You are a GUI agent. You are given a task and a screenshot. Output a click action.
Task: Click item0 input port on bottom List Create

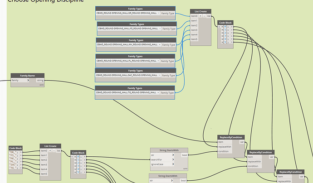[44, 151]
